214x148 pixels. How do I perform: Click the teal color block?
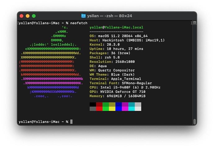pos(132,105)
